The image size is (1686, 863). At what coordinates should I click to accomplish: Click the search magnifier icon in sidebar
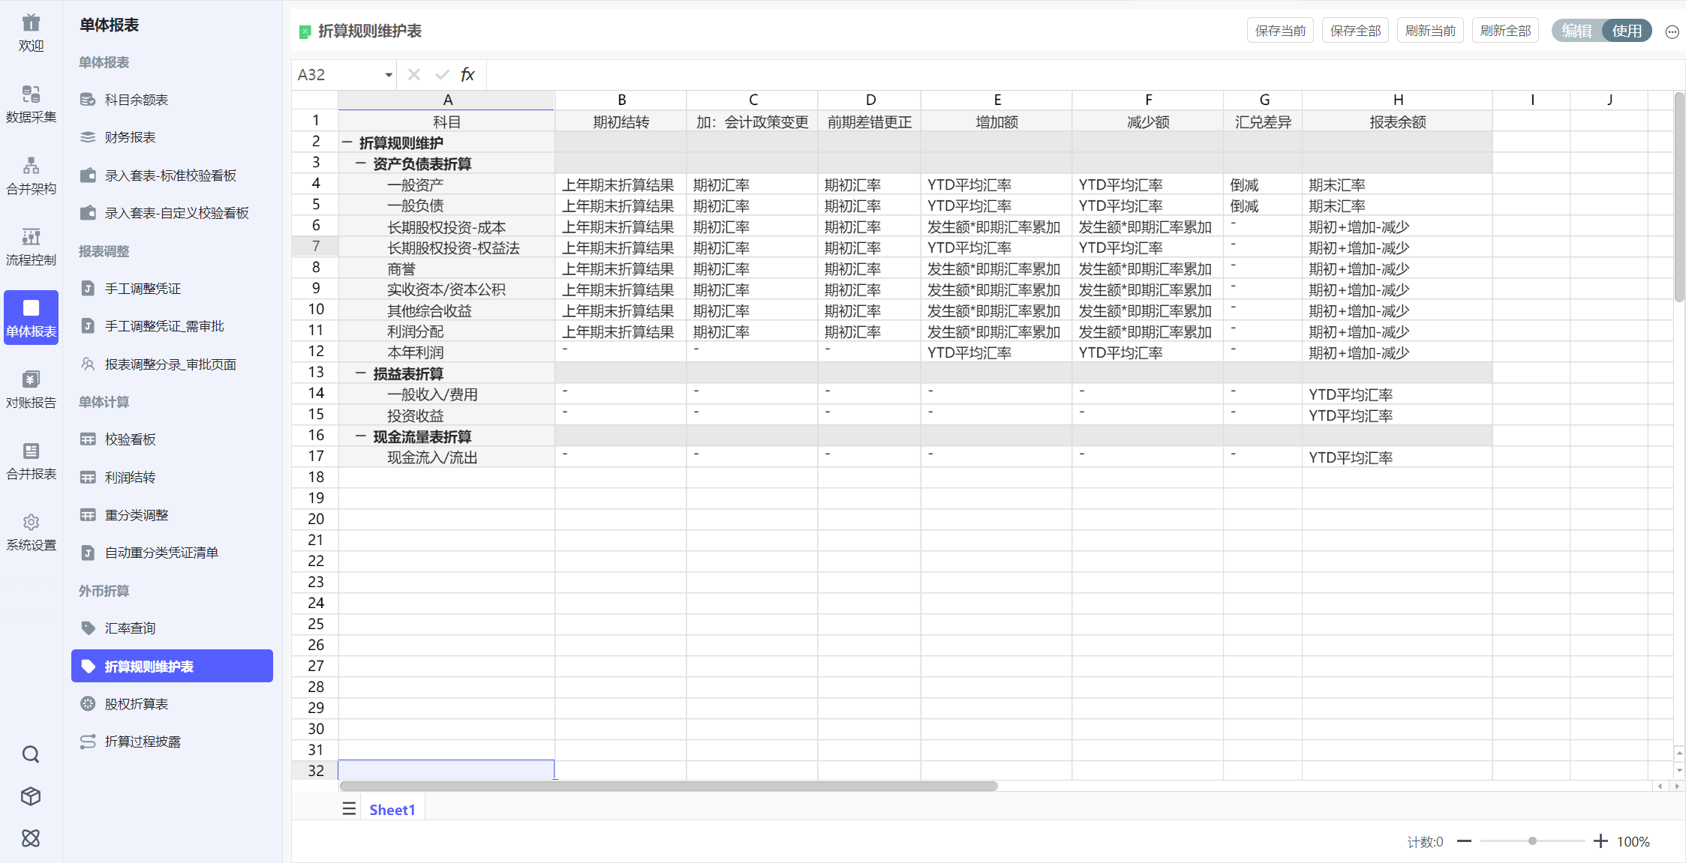[31, 754]
